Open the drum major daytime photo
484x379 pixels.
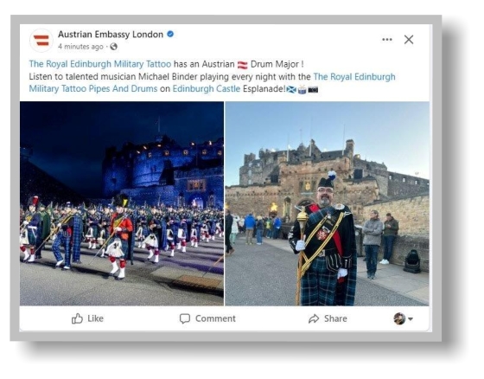[328, 203]
